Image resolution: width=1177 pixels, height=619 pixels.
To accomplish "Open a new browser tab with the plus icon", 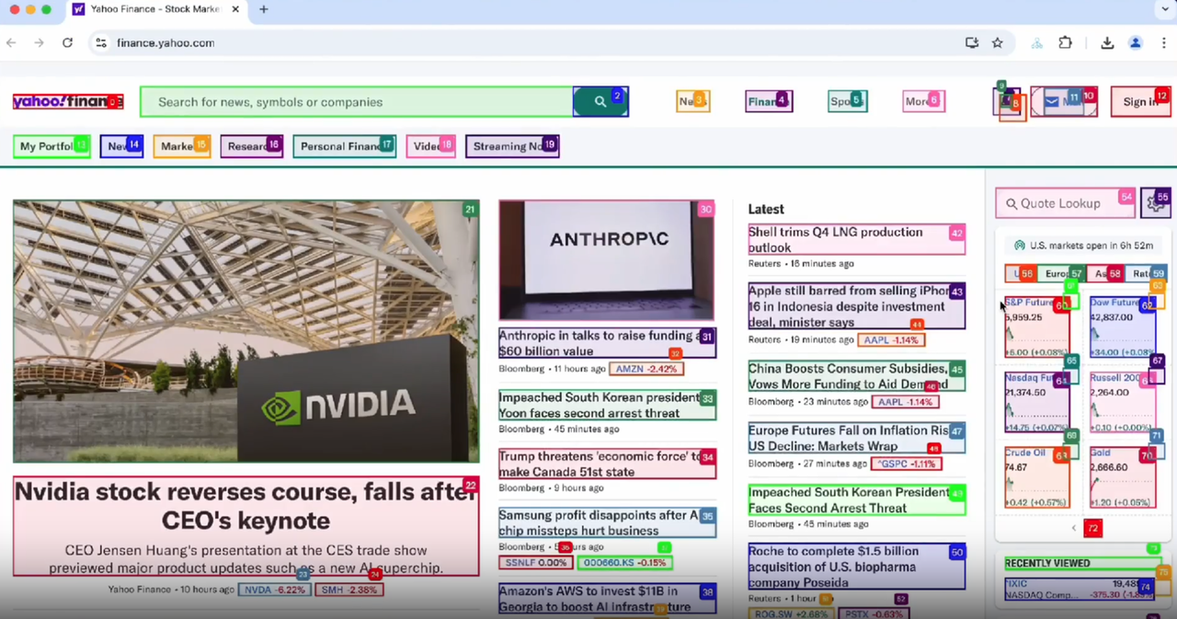I will pyautogui.click(x=264, y=9).
